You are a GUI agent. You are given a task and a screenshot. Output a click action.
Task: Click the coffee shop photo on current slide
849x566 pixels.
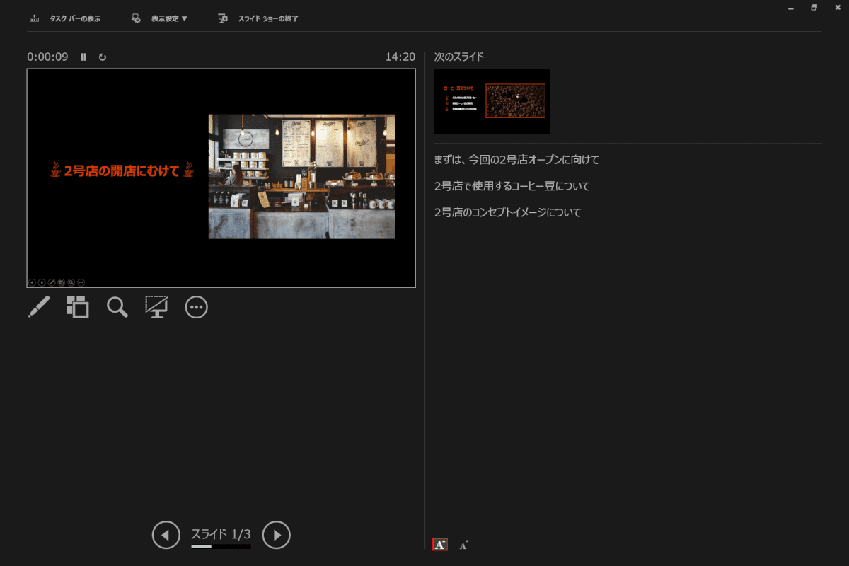[x=302, y=177]
